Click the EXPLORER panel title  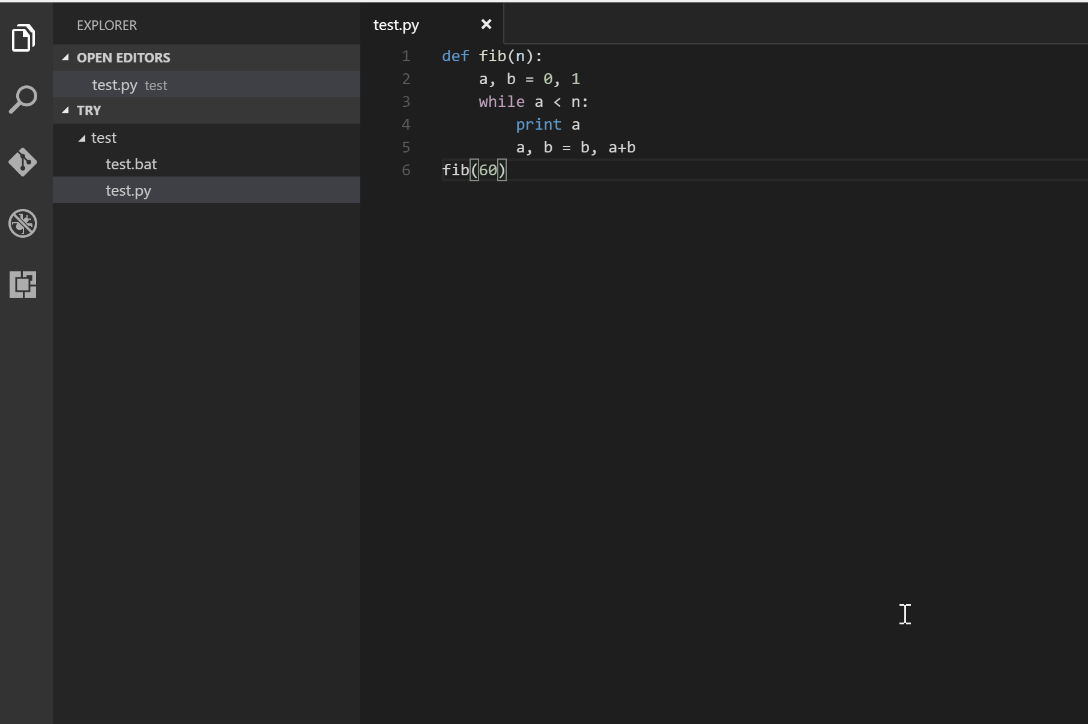pyautogui.click(x=107, y=25)
